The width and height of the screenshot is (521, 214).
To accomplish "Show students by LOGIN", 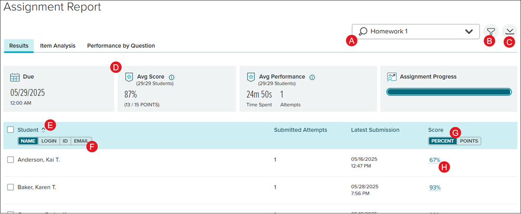I will [x=48, y=141].
